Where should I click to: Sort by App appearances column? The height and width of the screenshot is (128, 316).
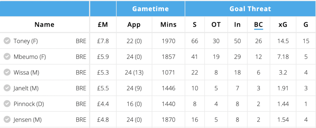(x=134, y=25)
